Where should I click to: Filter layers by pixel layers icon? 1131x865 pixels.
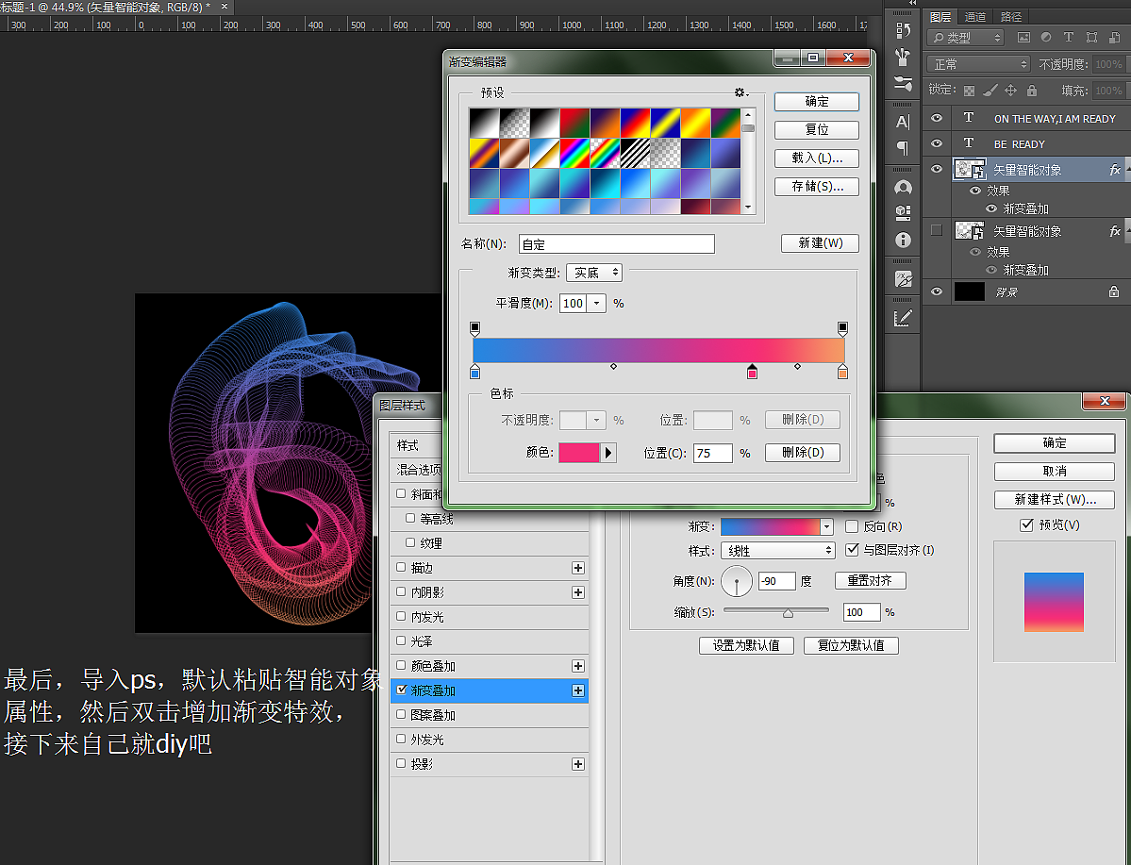(1023, 38)
